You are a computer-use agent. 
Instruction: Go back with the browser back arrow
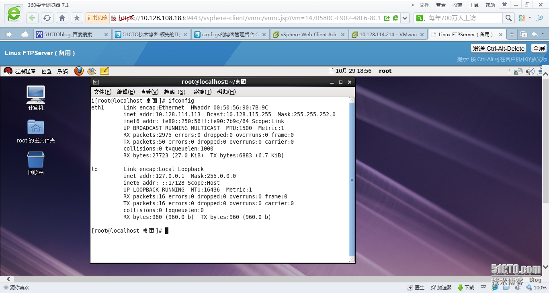(32, 18)
